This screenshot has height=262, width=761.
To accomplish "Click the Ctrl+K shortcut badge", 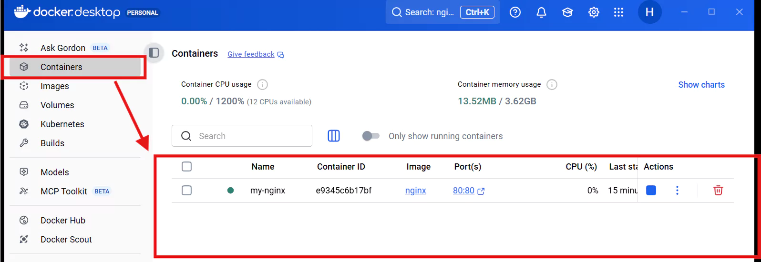I will (x=477, y=12).
